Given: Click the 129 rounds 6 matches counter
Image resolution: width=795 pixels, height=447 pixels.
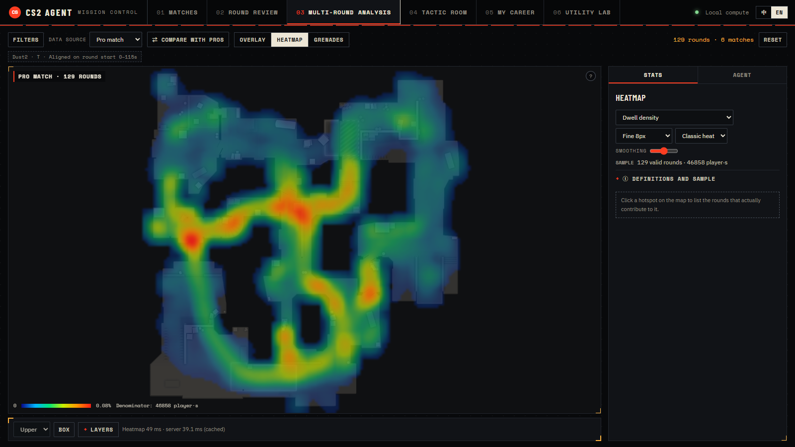Looking at the screenshot, I should point(713,40).
